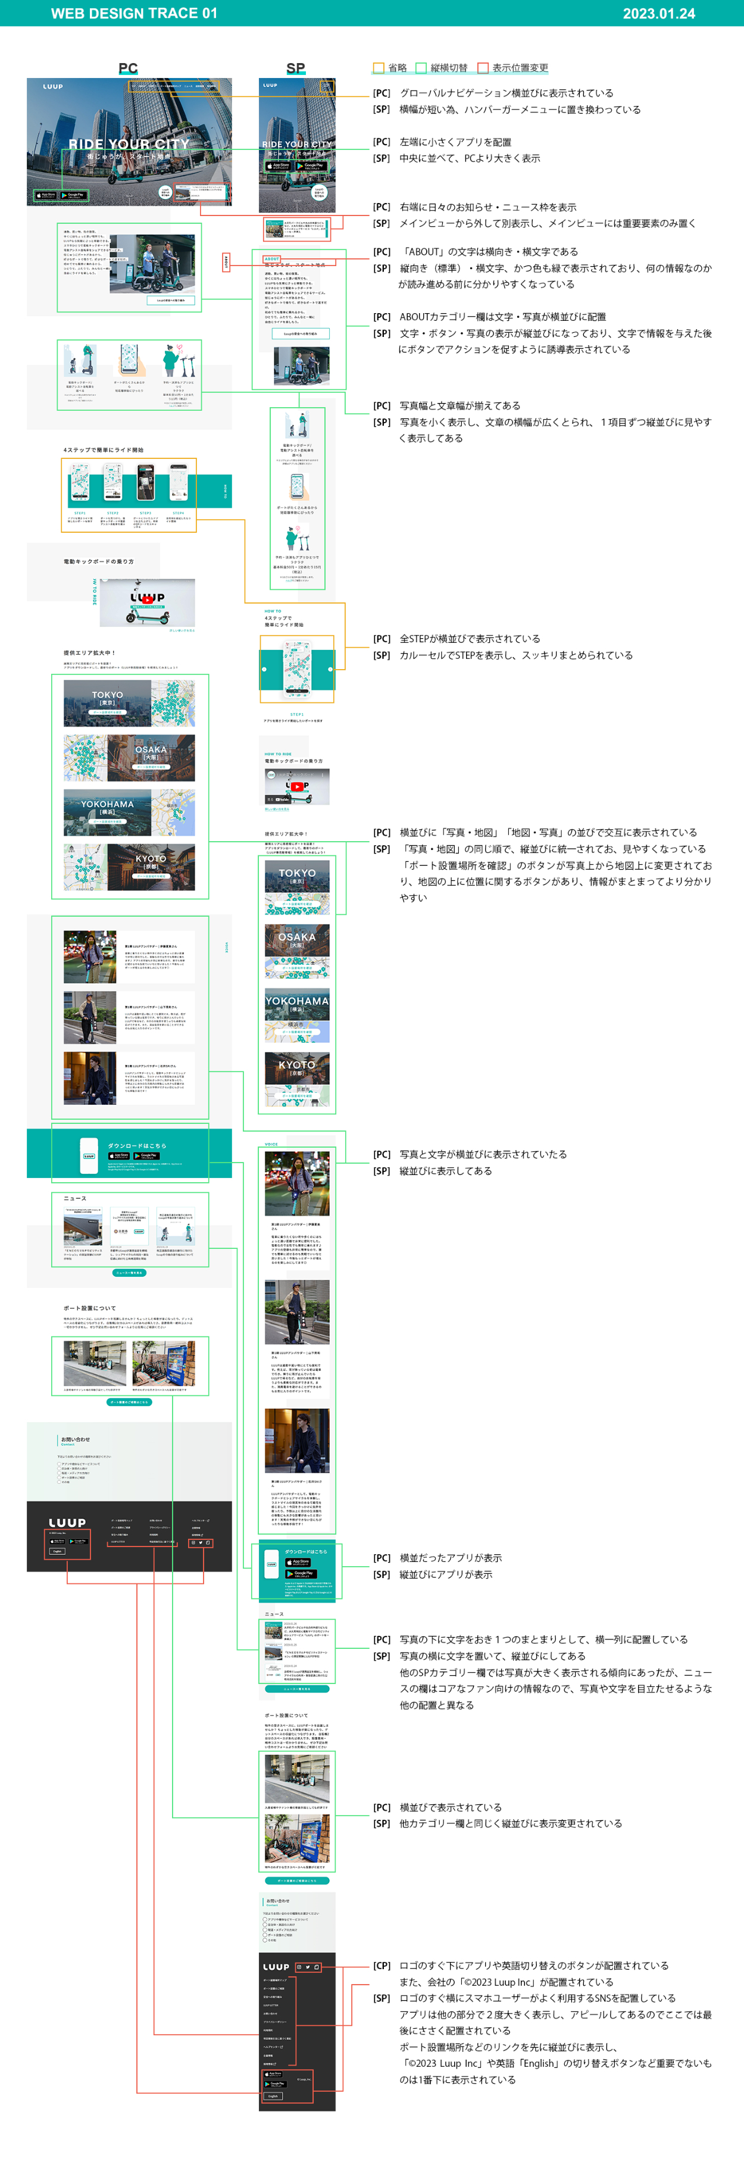
Task: Tap Instagram icon in SP footer
Action: click(299, 1967)
